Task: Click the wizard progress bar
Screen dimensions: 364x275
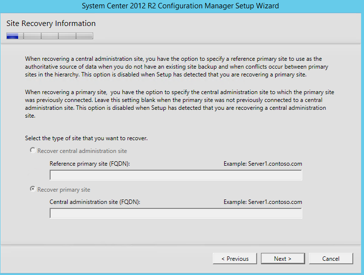Action: coord(50,36)
